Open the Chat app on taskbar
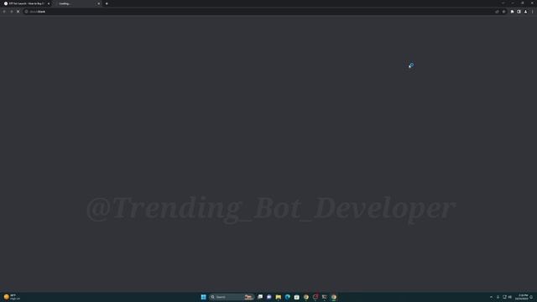Screen dimensions: 537x302 point(269,297)
